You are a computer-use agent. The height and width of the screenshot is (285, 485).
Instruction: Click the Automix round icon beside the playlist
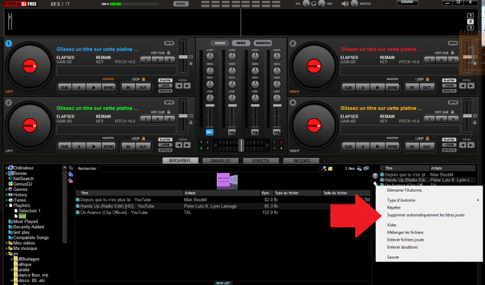(375, 175)
